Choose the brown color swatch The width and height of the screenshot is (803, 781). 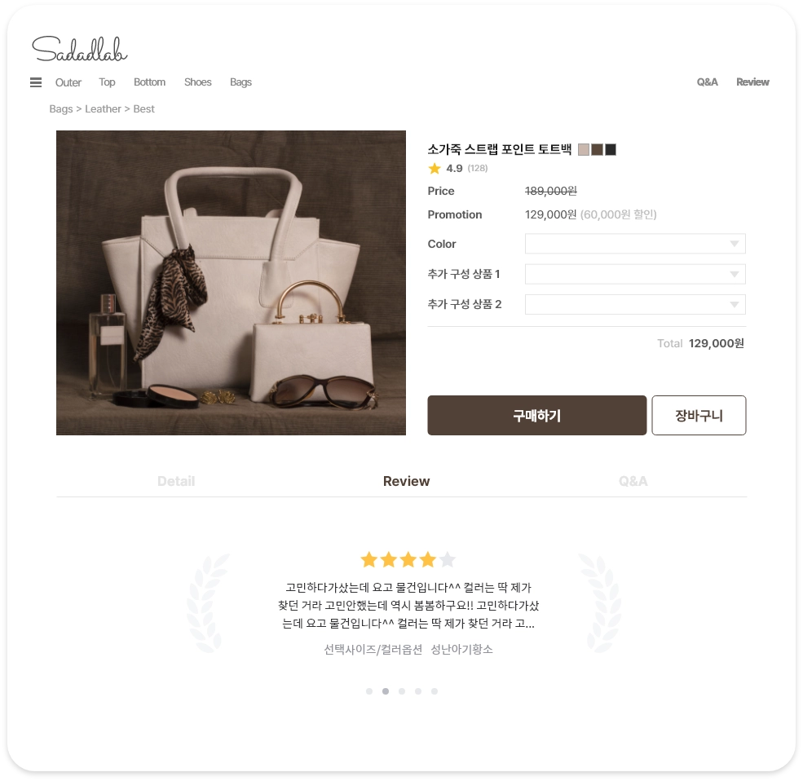597,149
